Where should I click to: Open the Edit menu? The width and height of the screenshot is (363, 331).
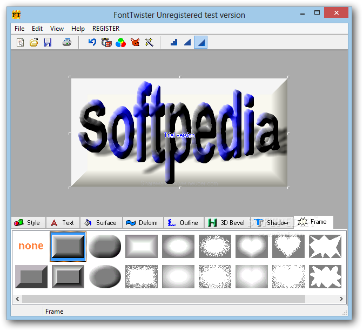click(37, 29)
